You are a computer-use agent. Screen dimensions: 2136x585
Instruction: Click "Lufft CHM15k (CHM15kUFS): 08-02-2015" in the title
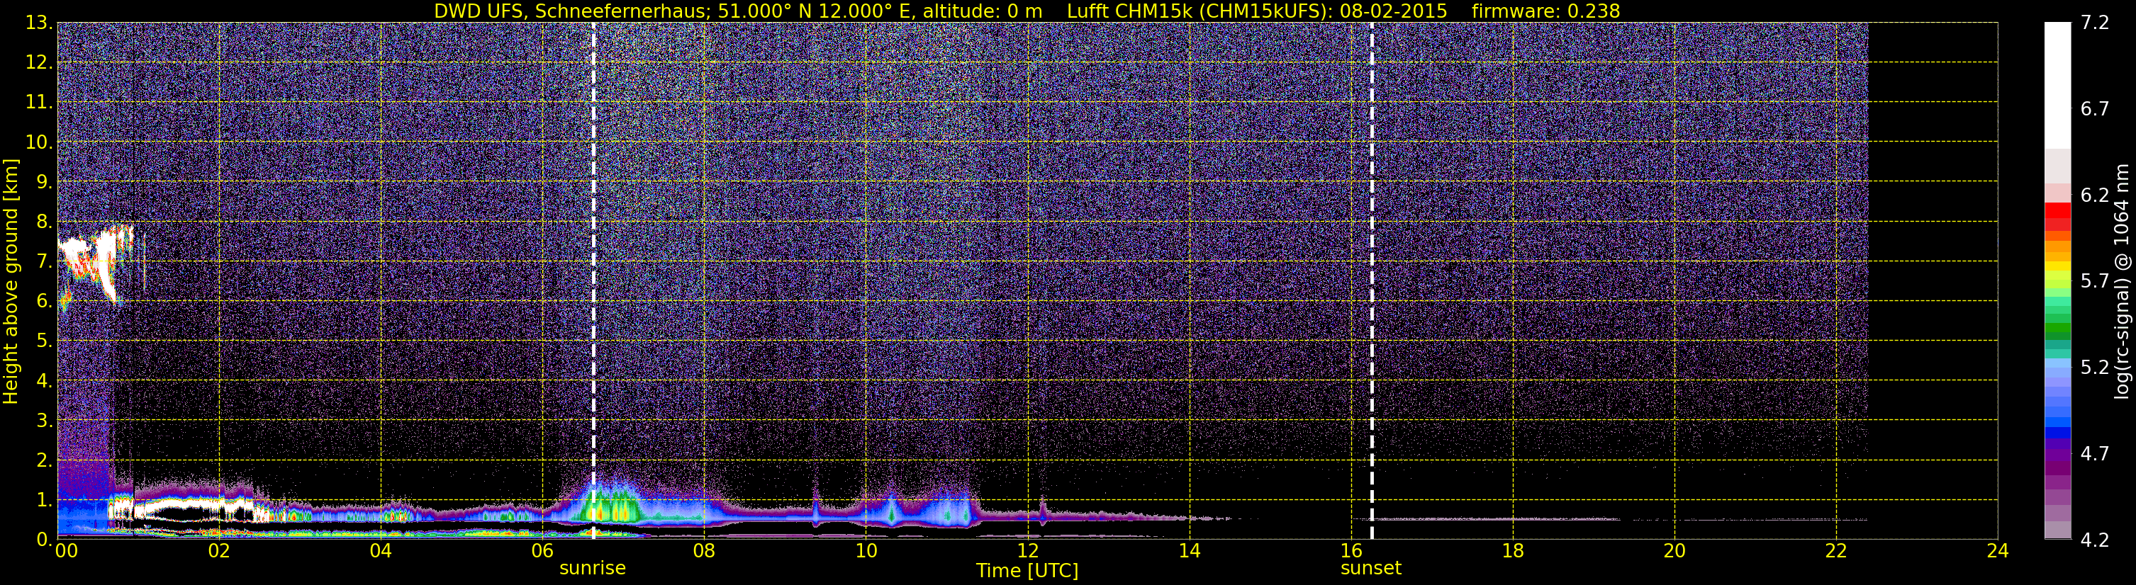(x=1257, y=11)
